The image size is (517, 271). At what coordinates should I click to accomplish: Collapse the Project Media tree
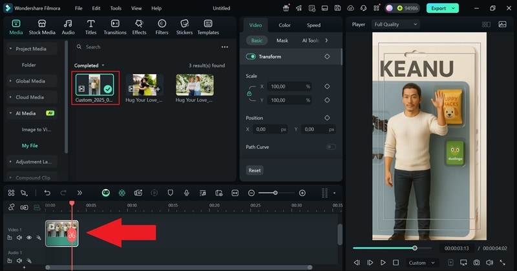pos(10,49)
